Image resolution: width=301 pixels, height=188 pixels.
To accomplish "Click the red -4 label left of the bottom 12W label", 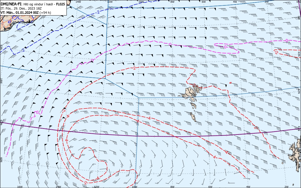I will coord(98,178).
